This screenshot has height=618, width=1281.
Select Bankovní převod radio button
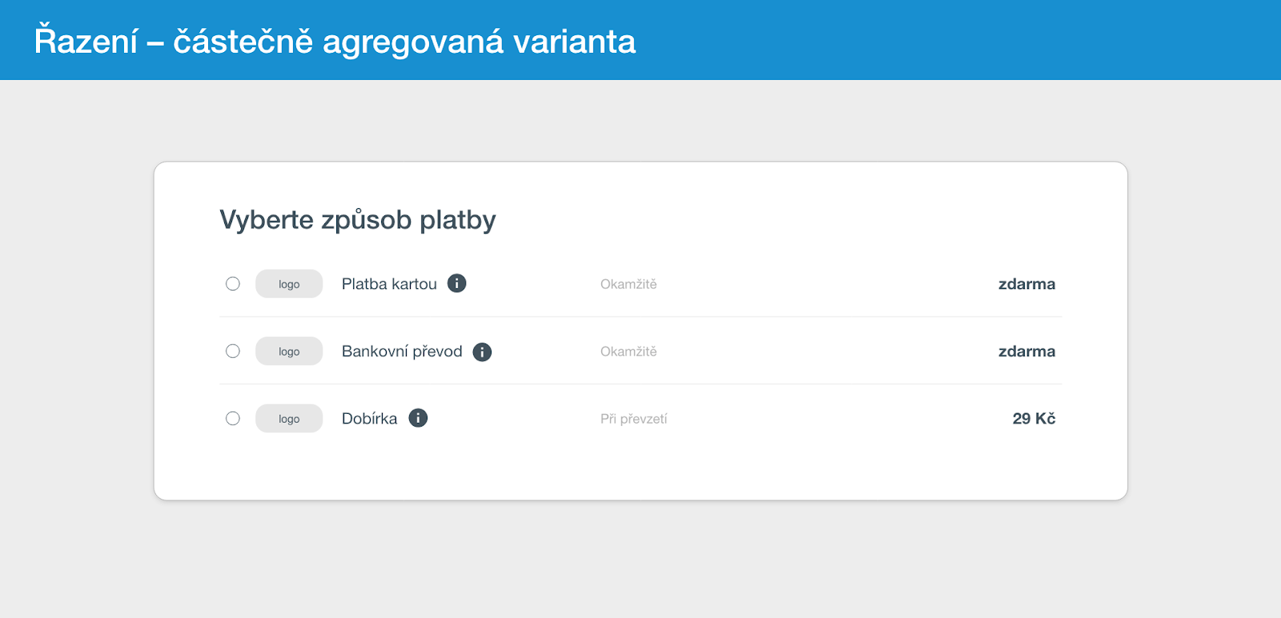pos(233,351)
